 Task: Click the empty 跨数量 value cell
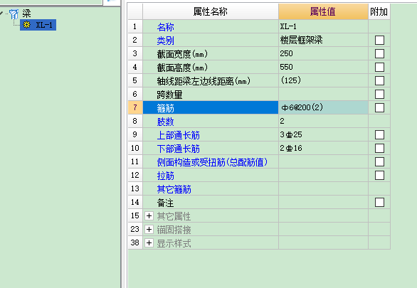click(x=323, y=95)
